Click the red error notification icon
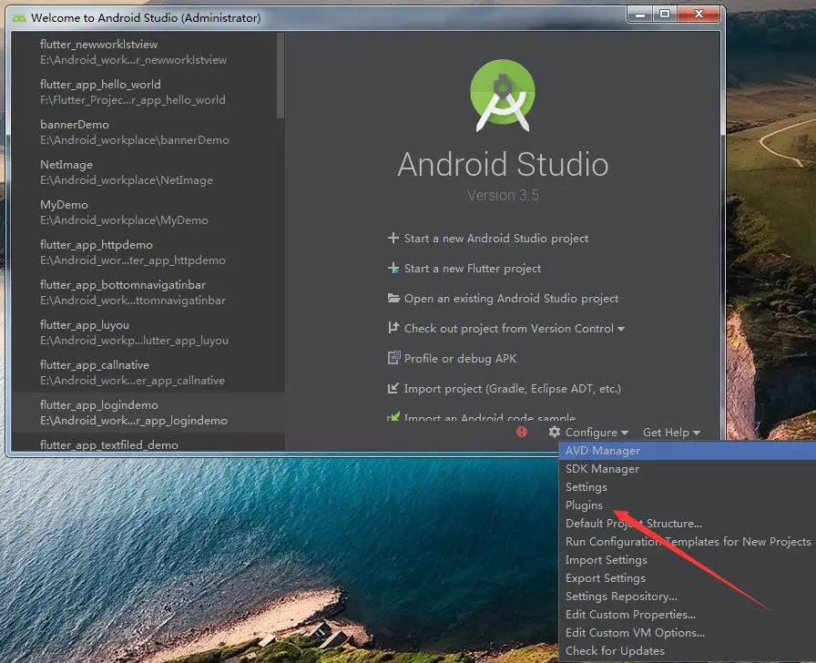Screen dimensions: 816x663 522,432
